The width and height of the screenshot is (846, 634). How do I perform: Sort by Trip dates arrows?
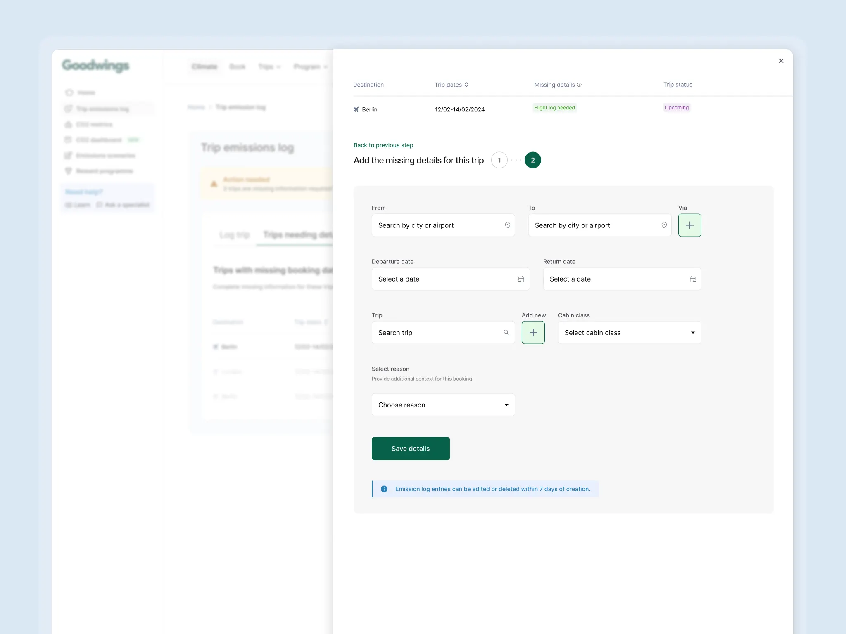pos(466,85)
